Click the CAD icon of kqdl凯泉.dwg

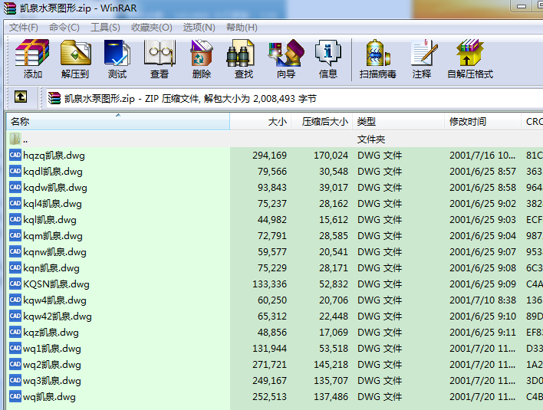[x=15, y=171]
